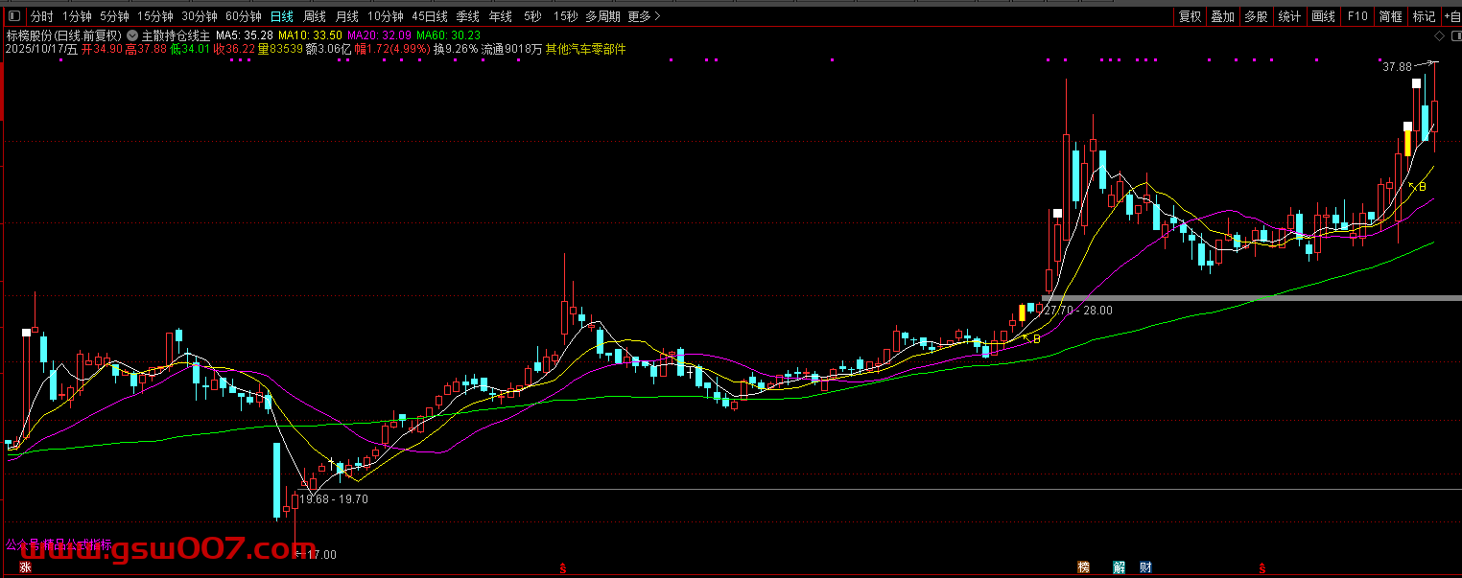Select the 60分钟 period tab

pos(243,16)
